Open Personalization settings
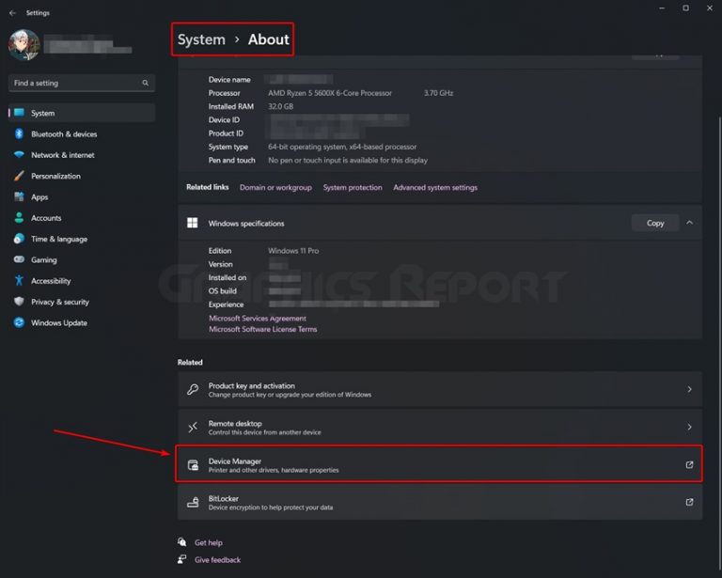Image resolution: width=722 pixels, height=578 pixels. pyautogui.click(x=82, y=176)
